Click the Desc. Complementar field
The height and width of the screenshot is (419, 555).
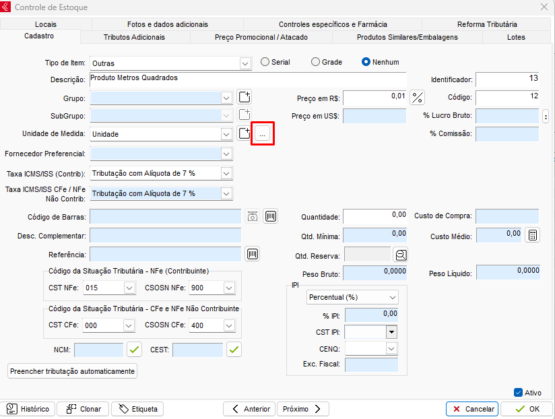point(165,235)
